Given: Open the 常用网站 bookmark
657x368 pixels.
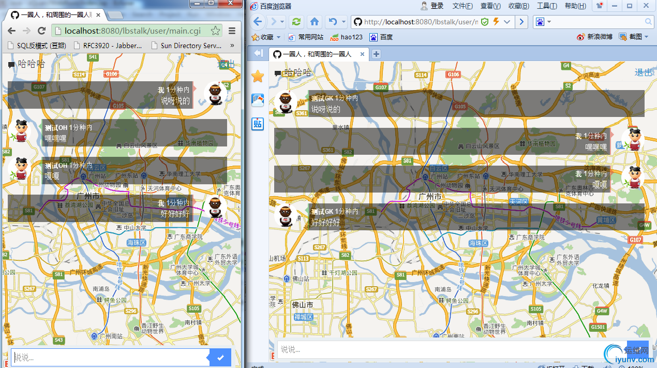Looking at the screenshot, I should tap(306, 37).
